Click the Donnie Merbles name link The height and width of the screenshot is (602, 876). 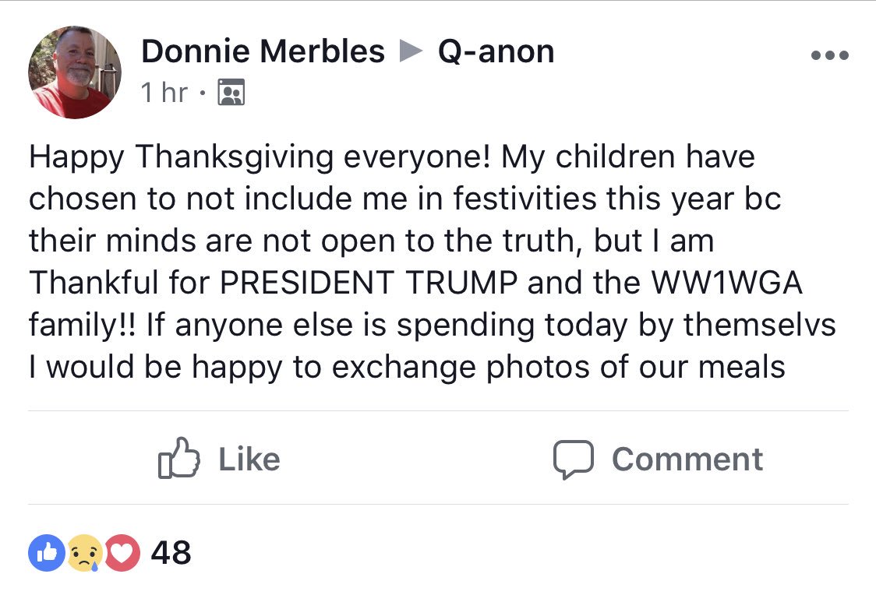pyautogui.click(x=263, y=51)
